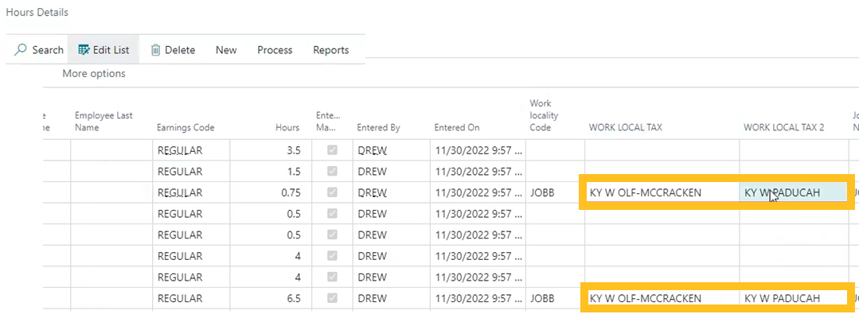Toggle Entered Manually checkbox for 6.5 hours row
Viewport: 859px width, 318px height.
pyautogui.click(x=332, y=298)
